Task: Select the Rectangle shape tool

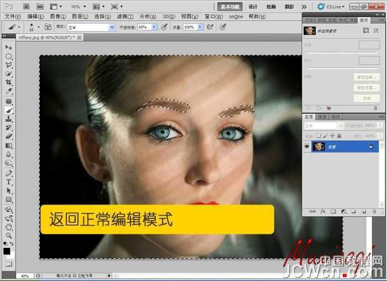Action: (9, 200)
